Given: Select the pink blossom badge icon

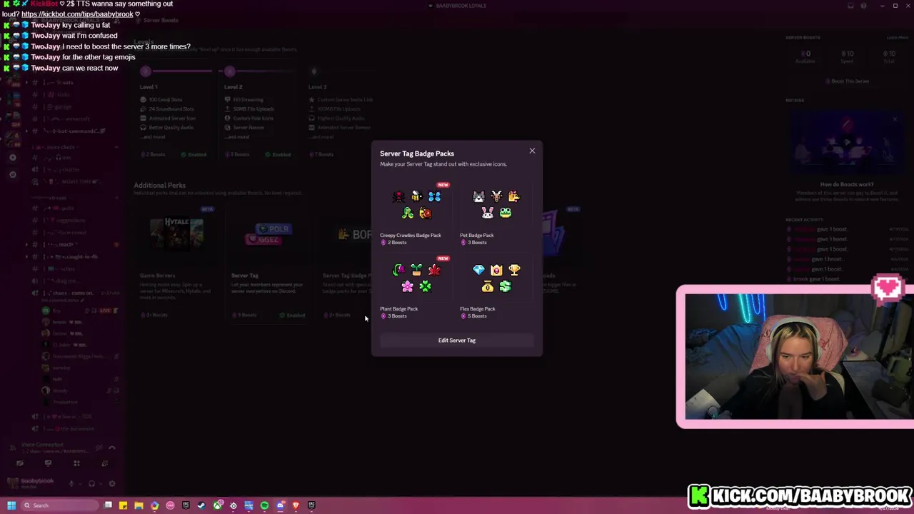Looking at the screenshot, I should point(407,286).
